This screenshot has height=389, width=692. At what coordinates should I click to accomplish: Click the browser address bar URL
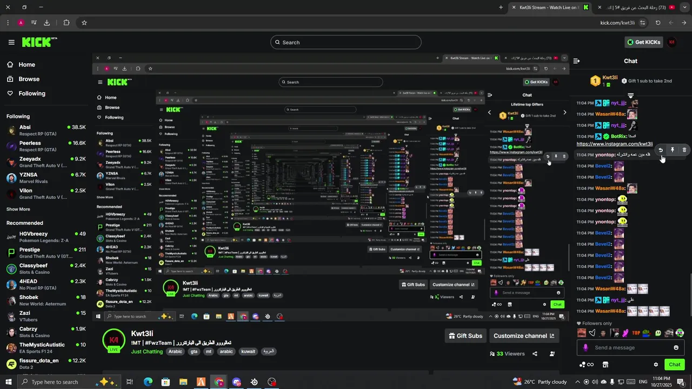(x=617, y=23)
